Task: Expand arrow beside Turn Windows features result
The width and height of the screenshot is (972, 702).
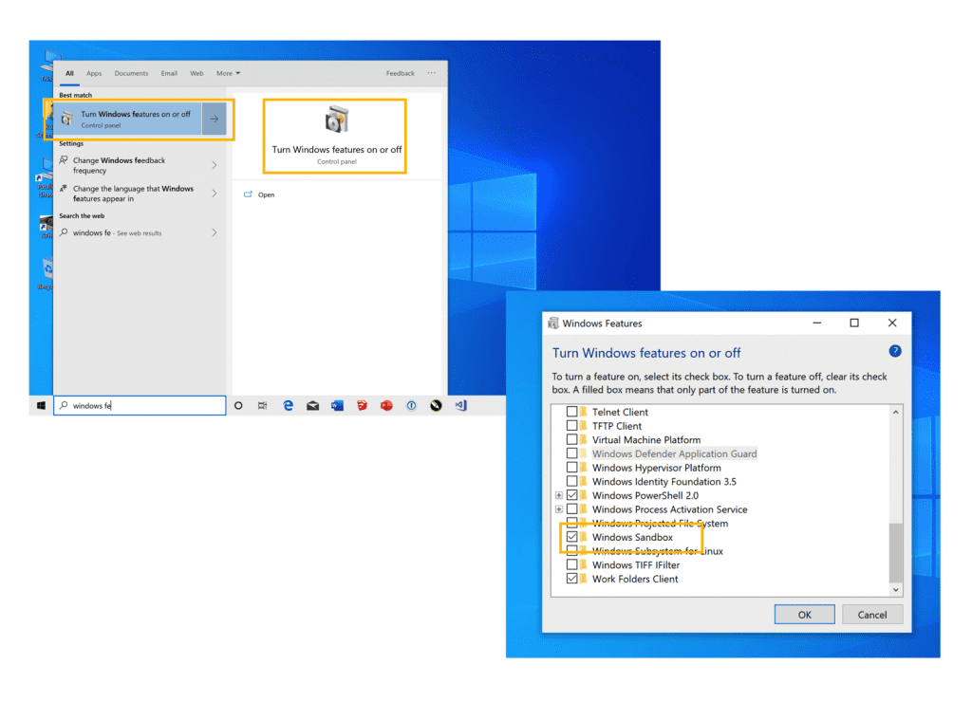Action: click(214, 119)
